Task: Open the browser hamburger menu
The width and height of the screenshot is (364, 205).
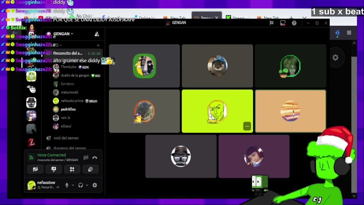Action: [x=349, y=33]
